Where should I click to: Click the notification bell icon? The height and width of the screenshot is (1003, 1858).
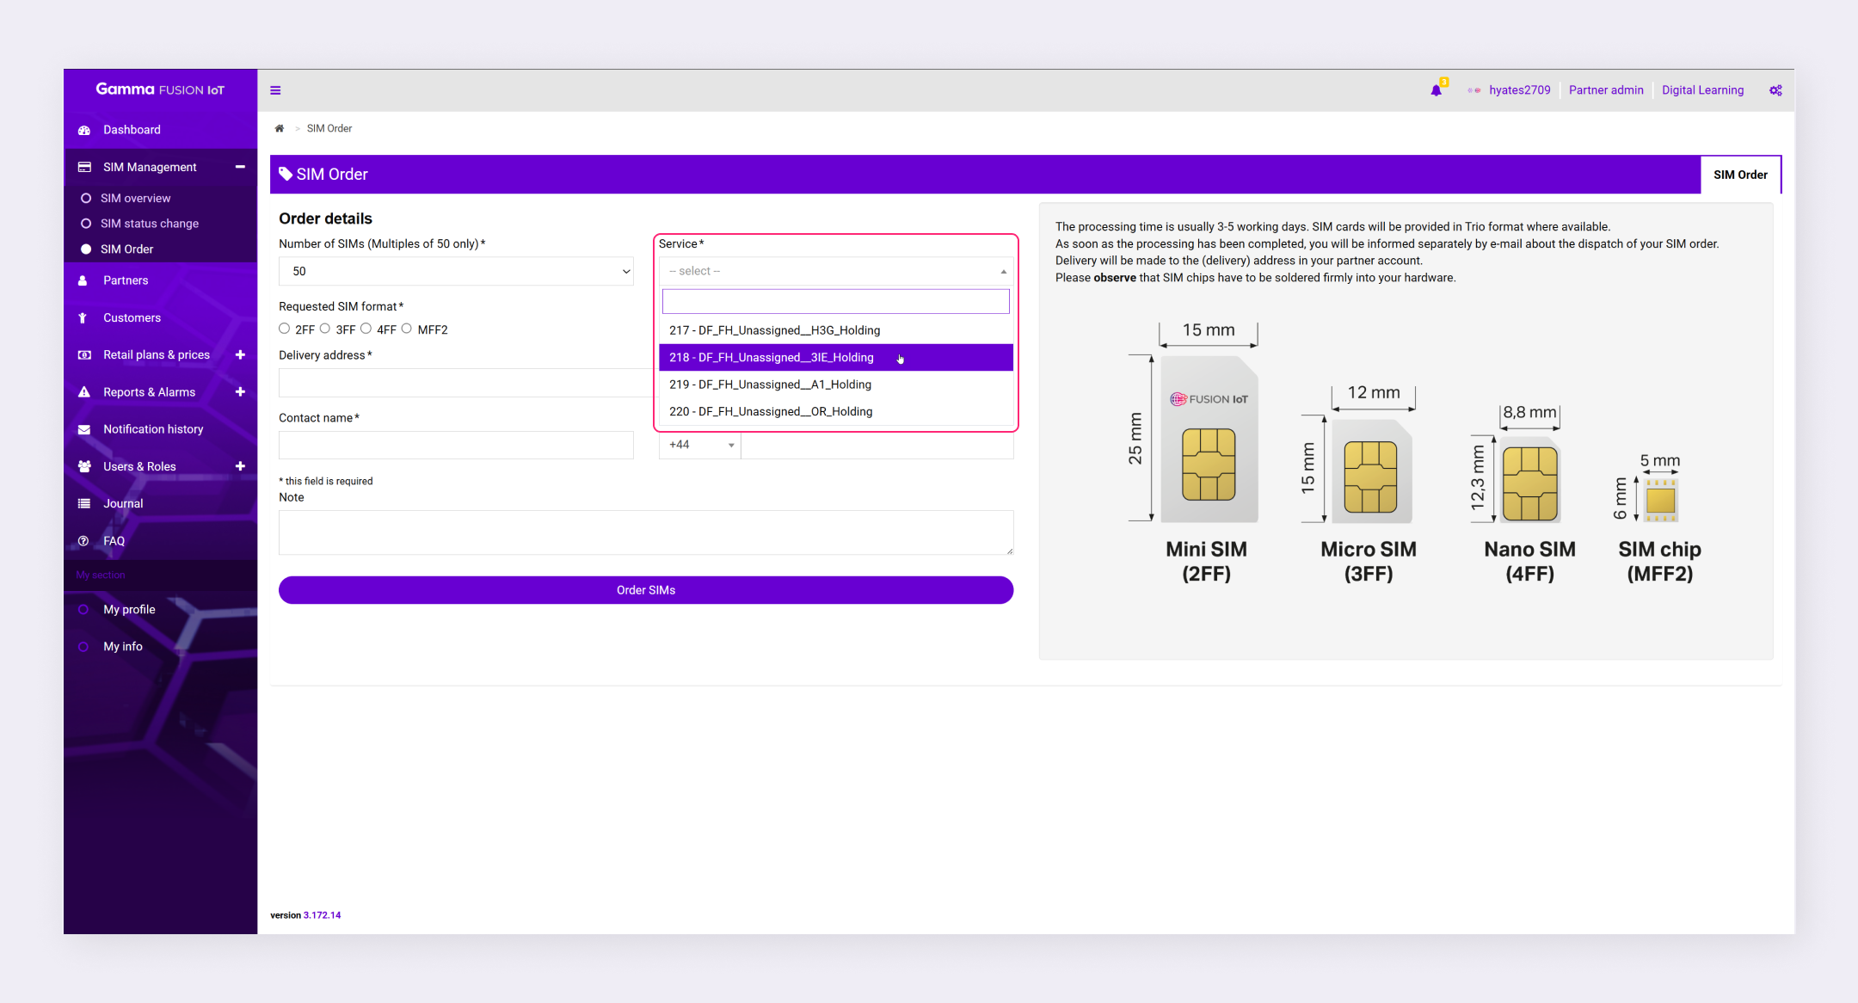(1436, 90)
